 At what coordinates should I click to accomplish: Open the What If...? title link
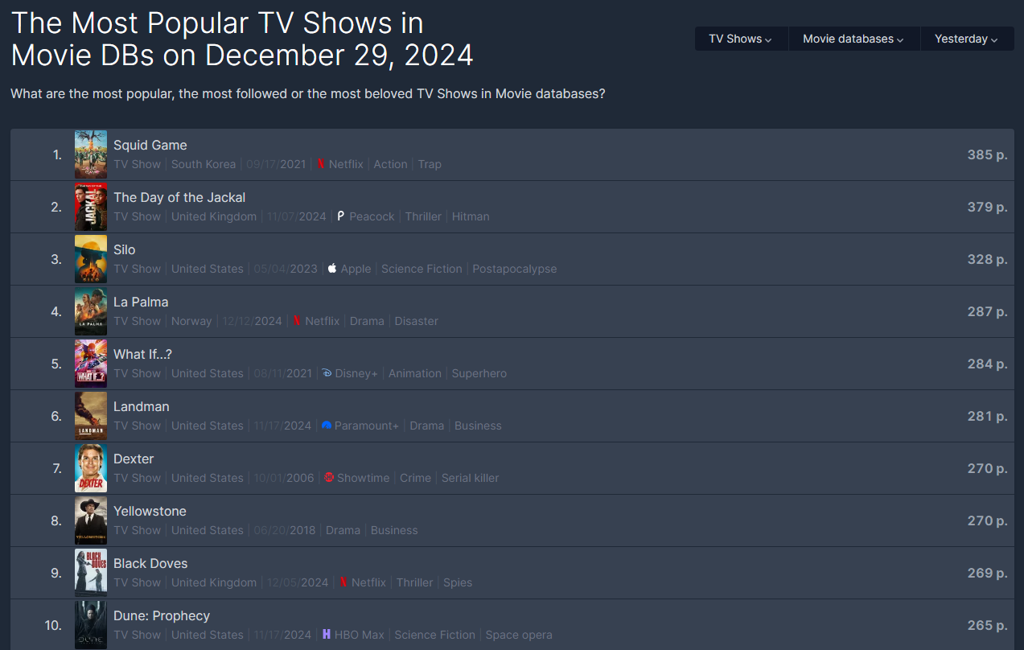(x=143, y=354)
